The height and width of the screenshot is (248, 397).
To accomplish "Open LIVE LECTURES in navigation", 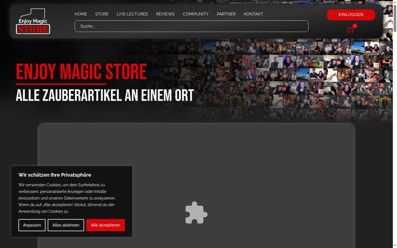I will [x=132, y=14].
